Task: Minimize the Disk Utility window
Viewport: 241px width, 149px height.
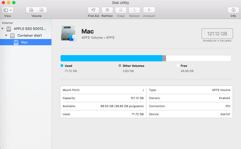Action: click(9, 3)
